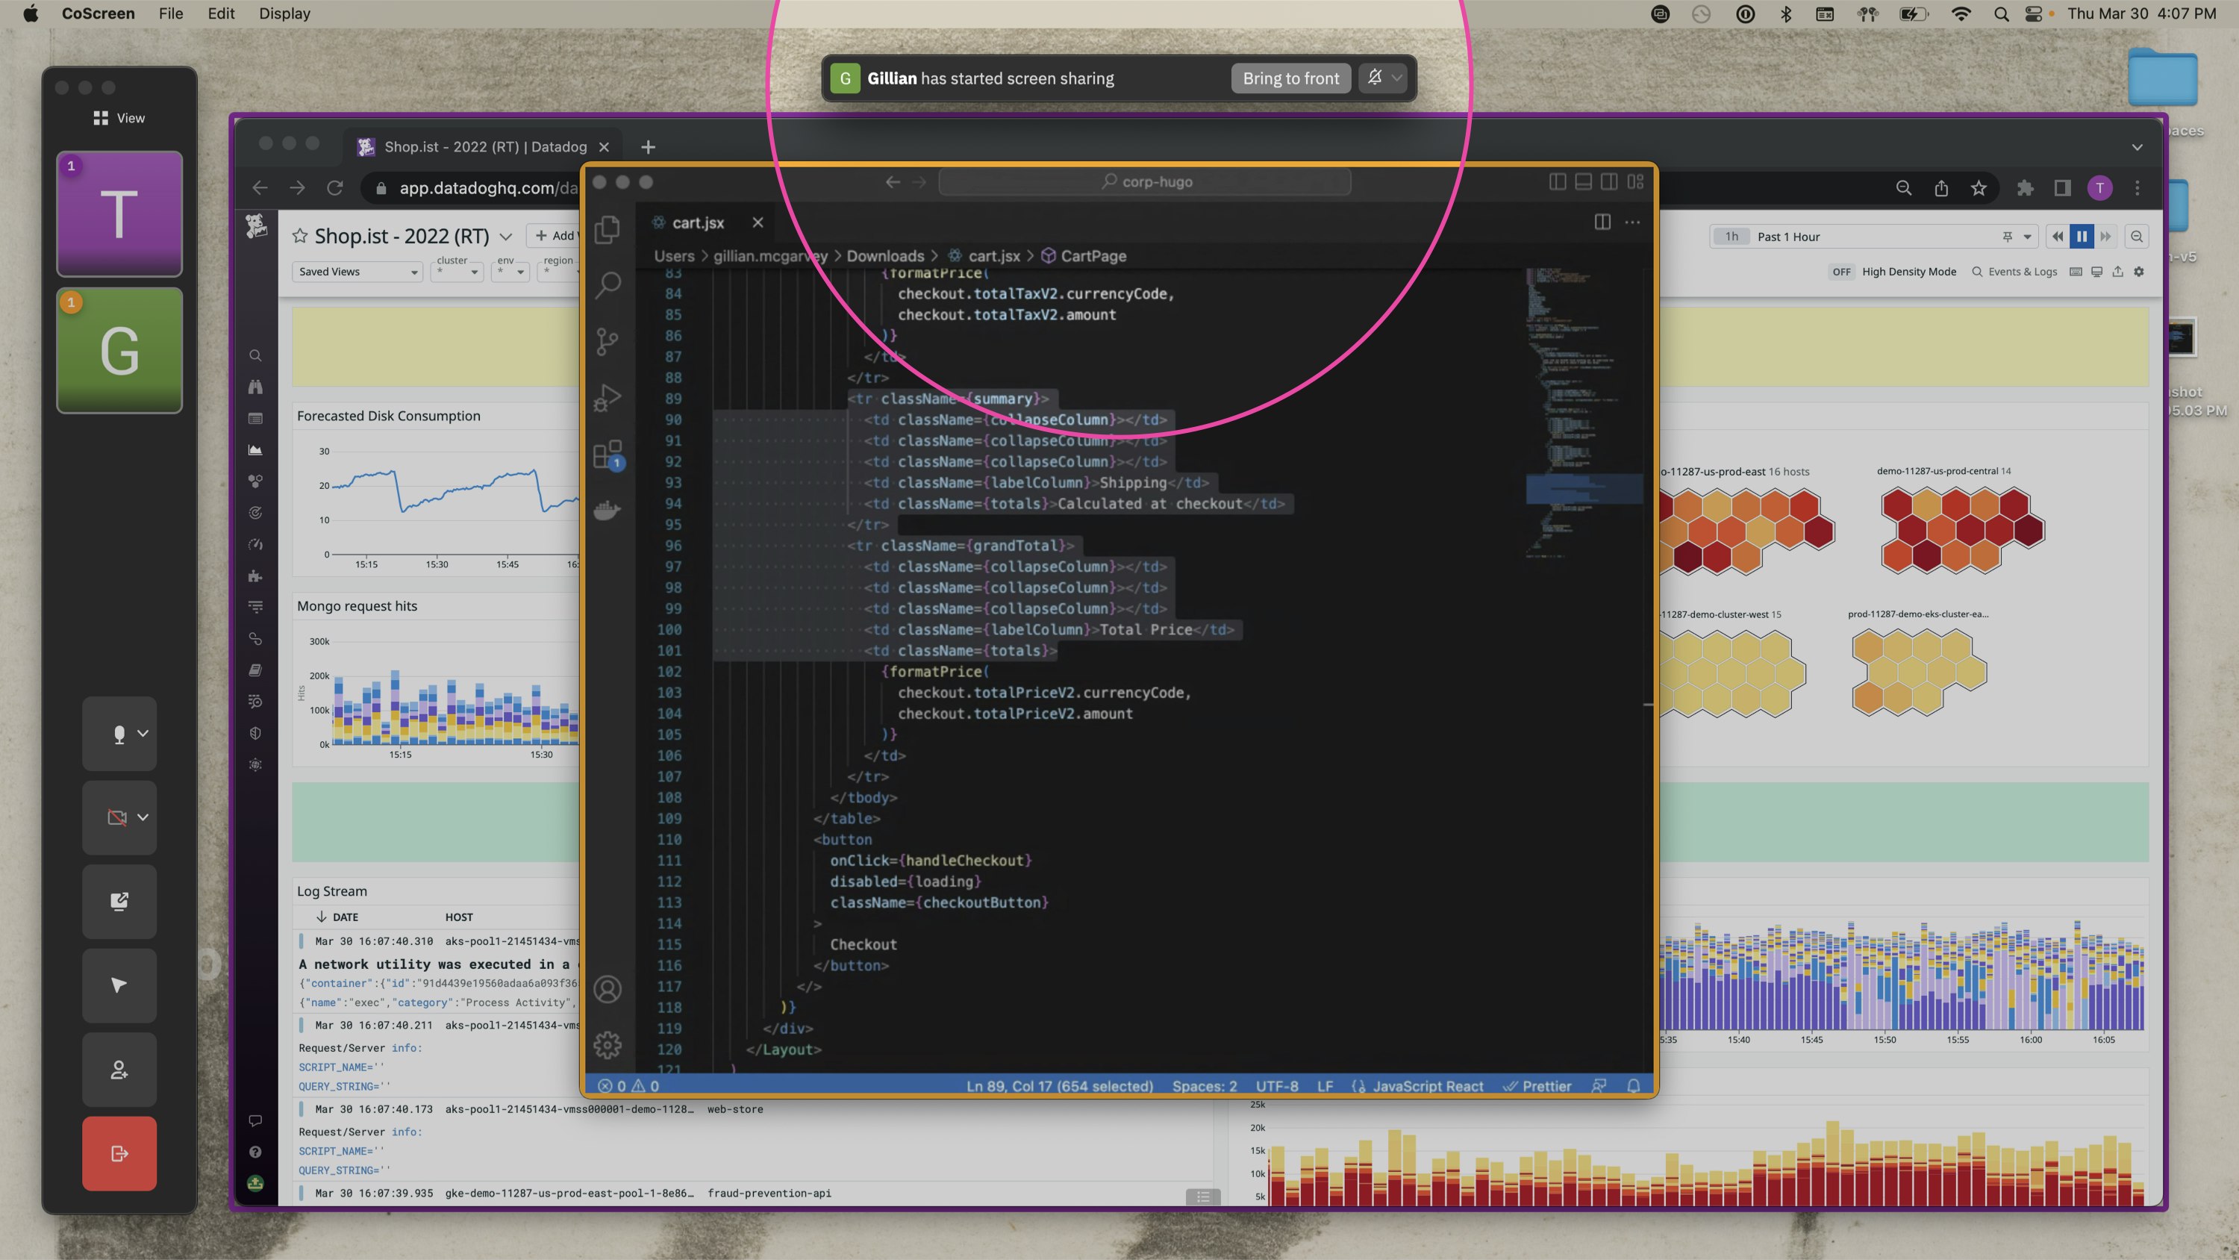Screen dimensions: 2239x1260
Task: Expand microphone options chevron in CoScreen
Action: coord(143,733)
